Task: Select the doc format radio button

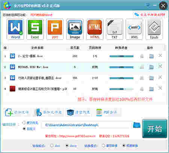Action: 52,146
